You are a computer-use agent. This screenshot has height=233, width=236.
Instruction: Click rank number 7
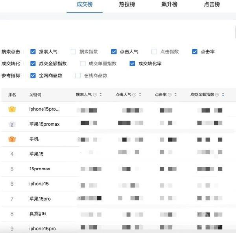pyautogui.click(x=12, y=199)
